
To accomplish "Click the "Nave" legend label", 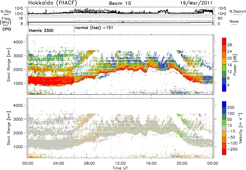I will 234,21.
